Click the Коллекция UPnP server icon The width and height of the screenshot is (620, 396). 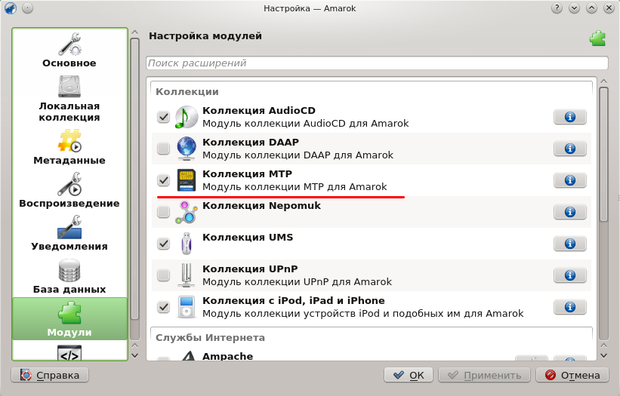coord(187,275)
